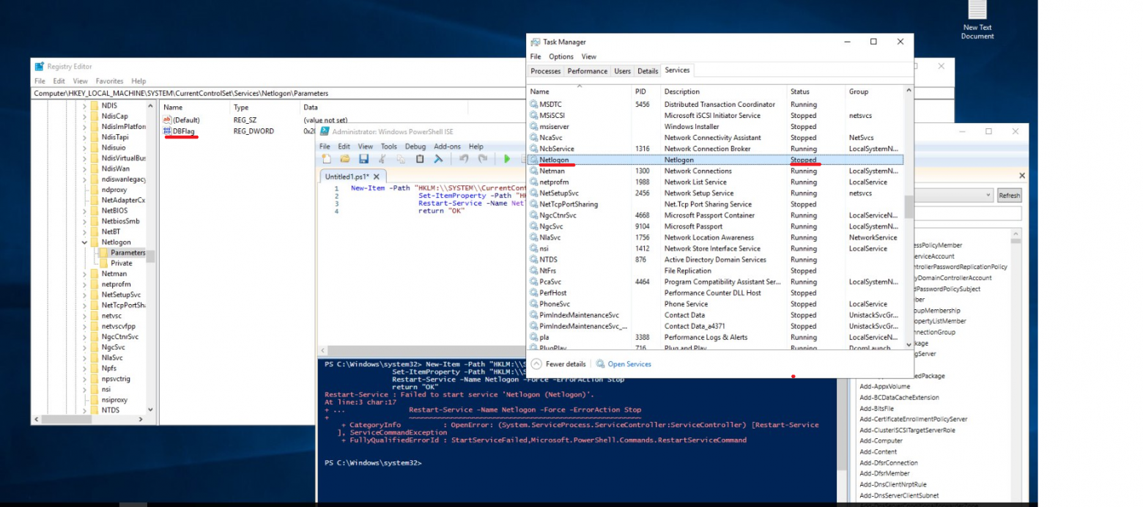Expand the NetBIOS registry key

pyautogui.click(x=85, y=210)
